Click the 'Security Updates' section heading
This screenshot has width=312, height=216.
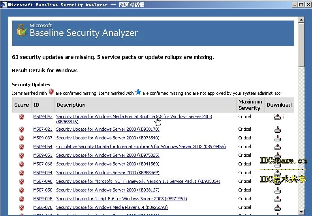pyautogui.click(x=31, y=85)
